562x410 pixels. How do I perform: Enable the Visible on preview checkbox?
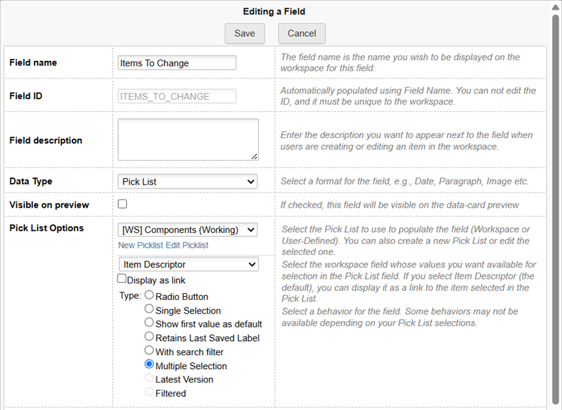[x=122, y=204]
